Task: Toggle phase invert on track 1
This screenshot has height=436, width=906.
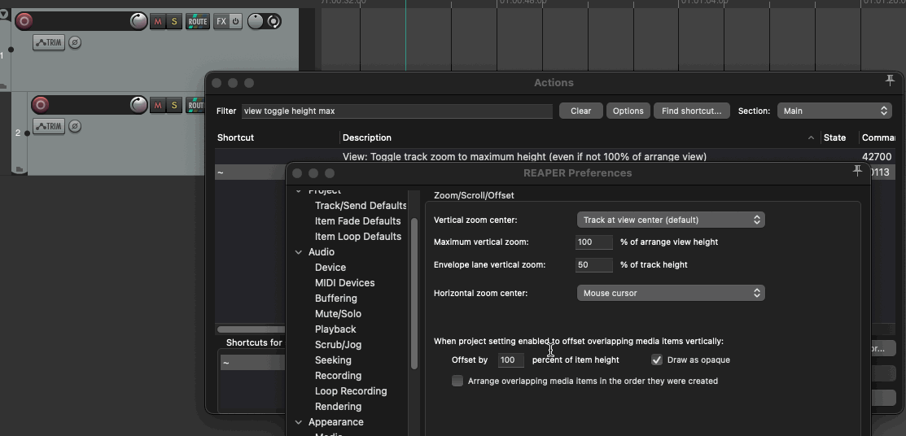Action: click(x=75, y=43)
